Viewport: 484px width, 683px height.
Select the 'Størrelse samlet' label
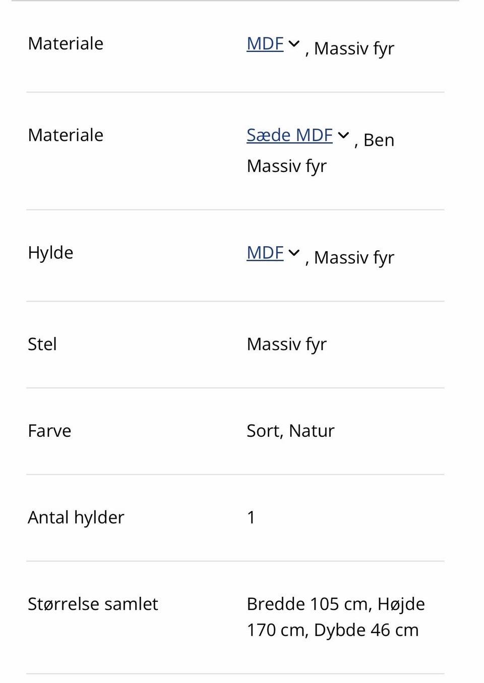click(x=93, y=604)
